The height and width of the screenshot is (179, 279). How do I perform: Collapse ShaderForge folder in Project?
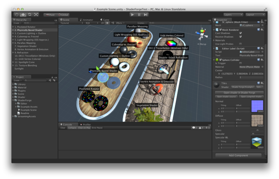[13, 100]
